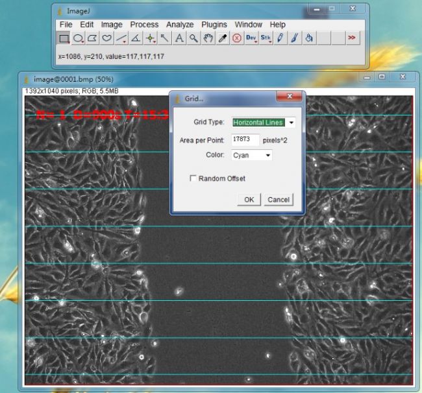The width and height of the screenshot is (422, 393).
Task: Open the Analyze menu
Action: pos(180,25)
